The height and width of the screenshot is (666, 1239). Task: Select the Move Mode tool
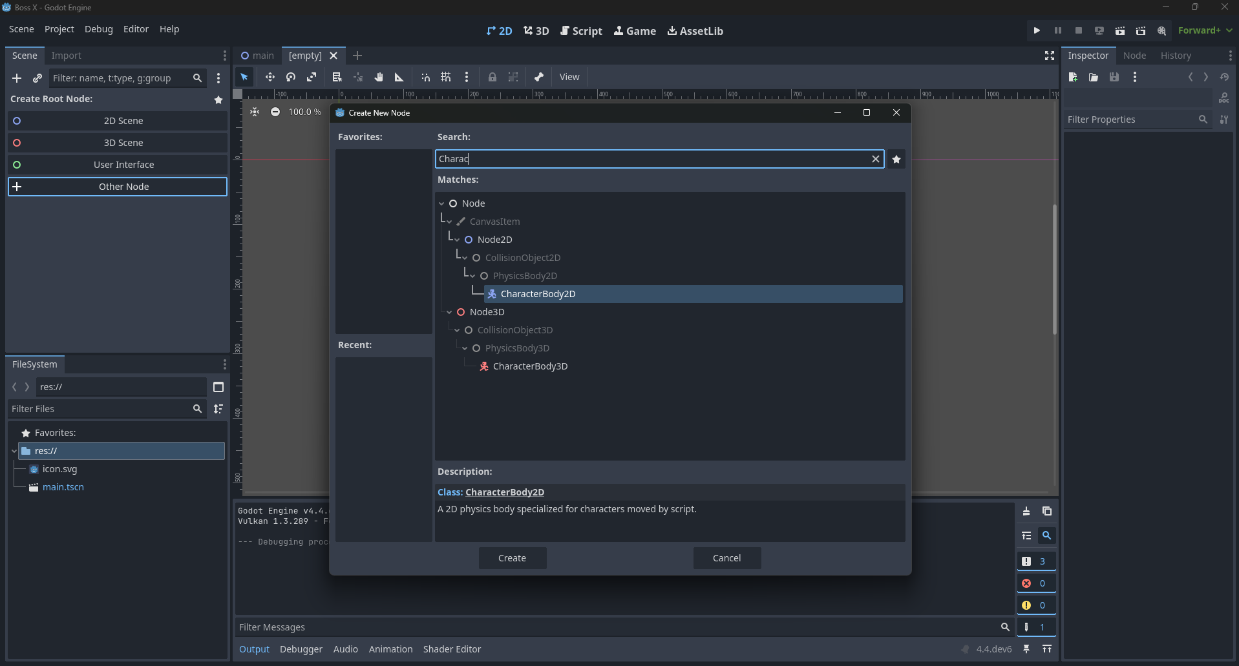270,77
